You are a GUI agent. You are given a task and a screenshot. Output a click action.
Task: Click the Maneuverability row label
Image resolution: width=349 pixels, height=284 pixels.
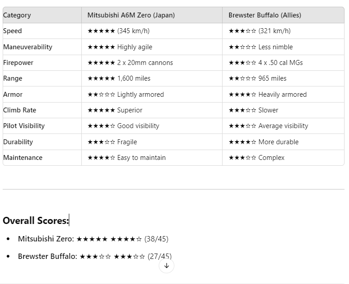point(42,47)
